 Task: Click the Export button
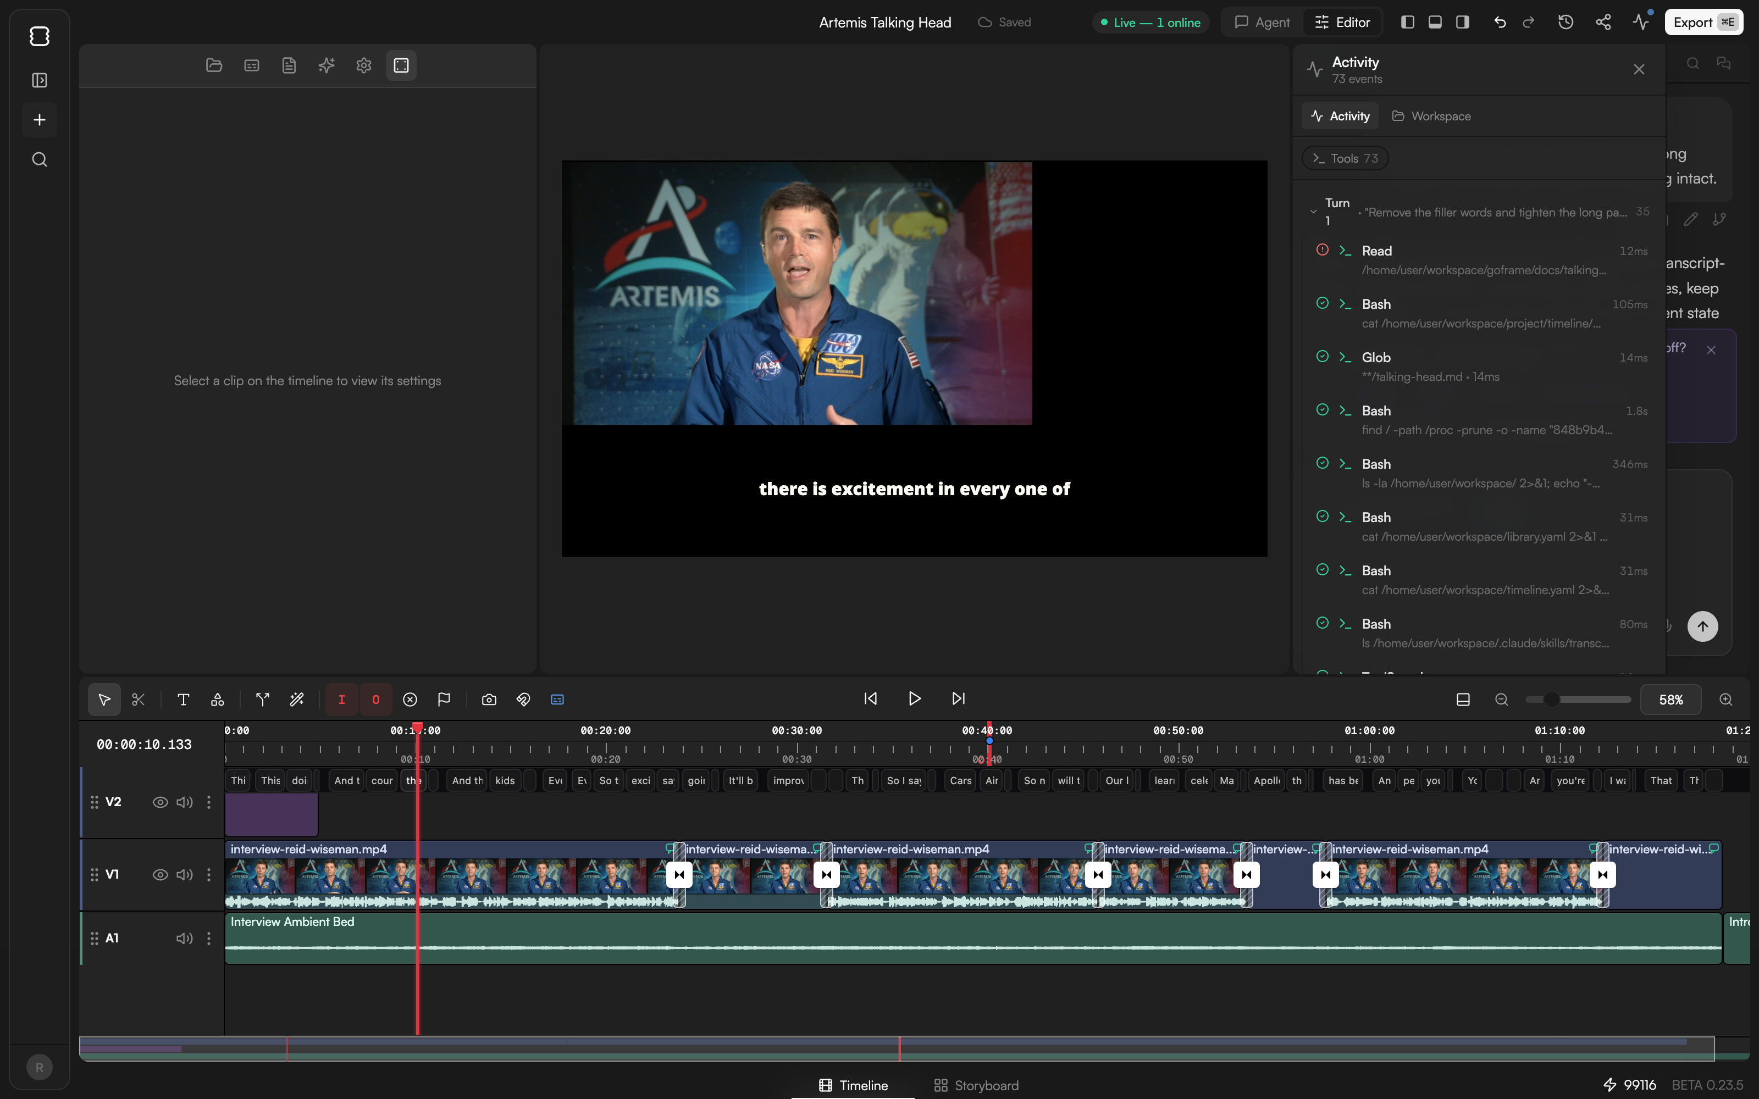click(1704, 22)
